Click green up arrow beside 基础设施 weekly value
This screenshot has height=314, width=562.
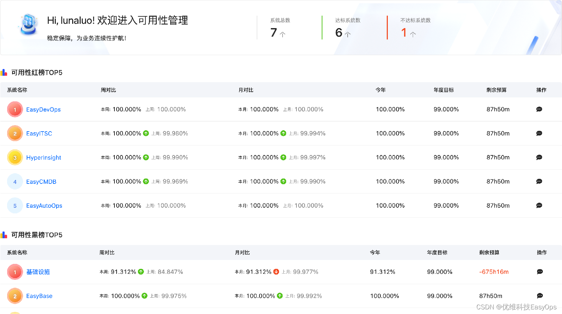tap(141, 272)
